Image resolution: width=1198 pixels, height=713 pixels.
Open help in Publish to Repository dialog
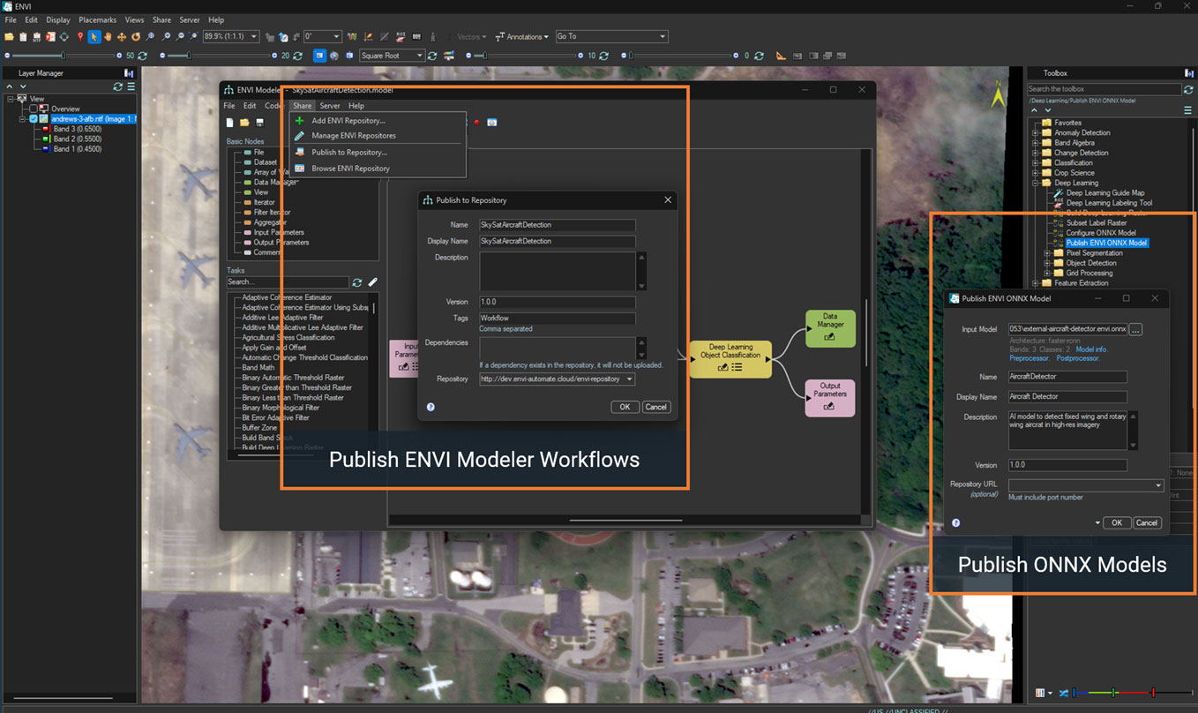tap(431, 407)
